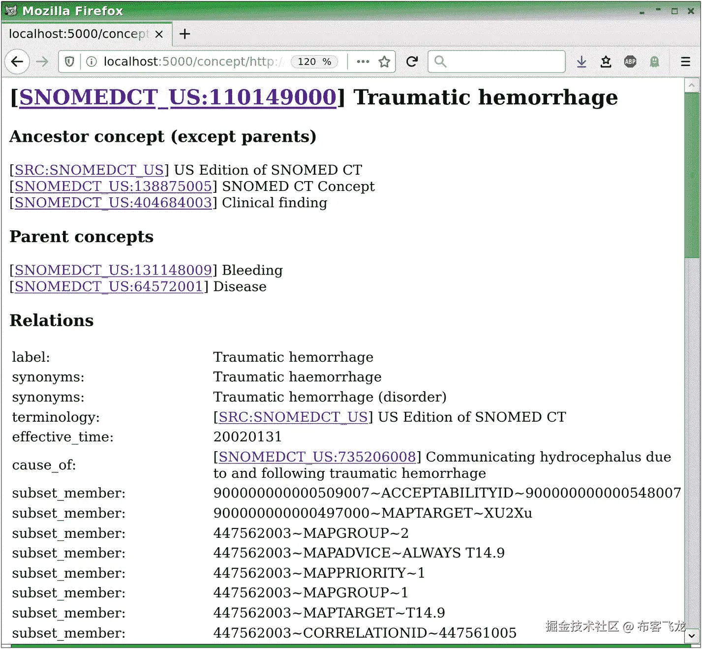
Task: Open SRC:SNOMEDCT_US link under Ancestor concept
Action: (x=89, y=170)
